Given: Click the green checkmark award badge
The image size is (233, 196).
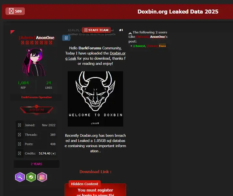Looking at the screenshot, I should [x=31, y=177].
